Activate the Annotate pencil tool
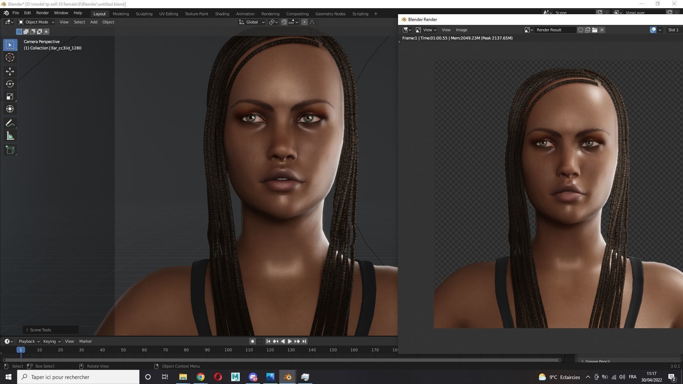The height and width of the screenshot is (384, 683). (x=10, y=123)
